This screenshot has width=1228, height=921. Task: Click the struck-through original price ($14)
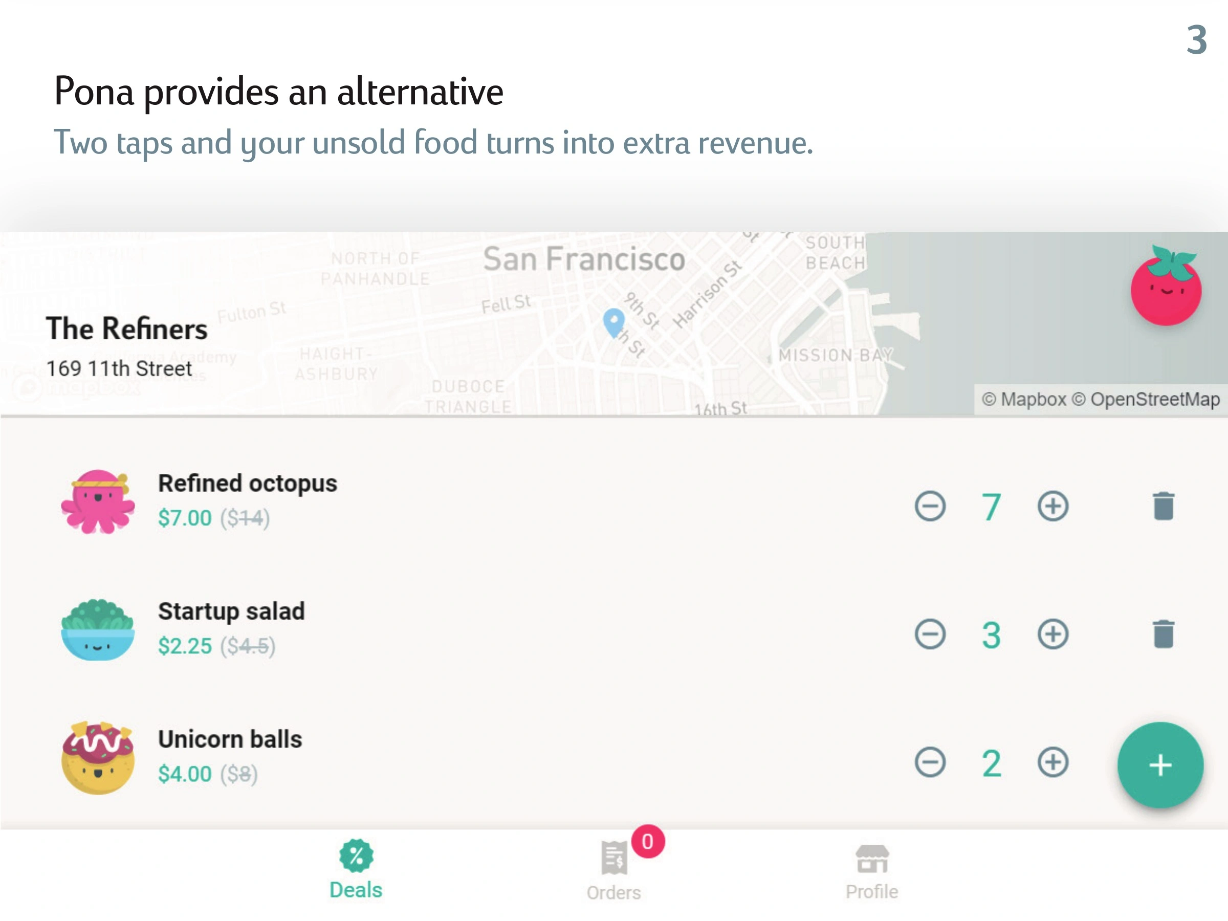(245, 518)
